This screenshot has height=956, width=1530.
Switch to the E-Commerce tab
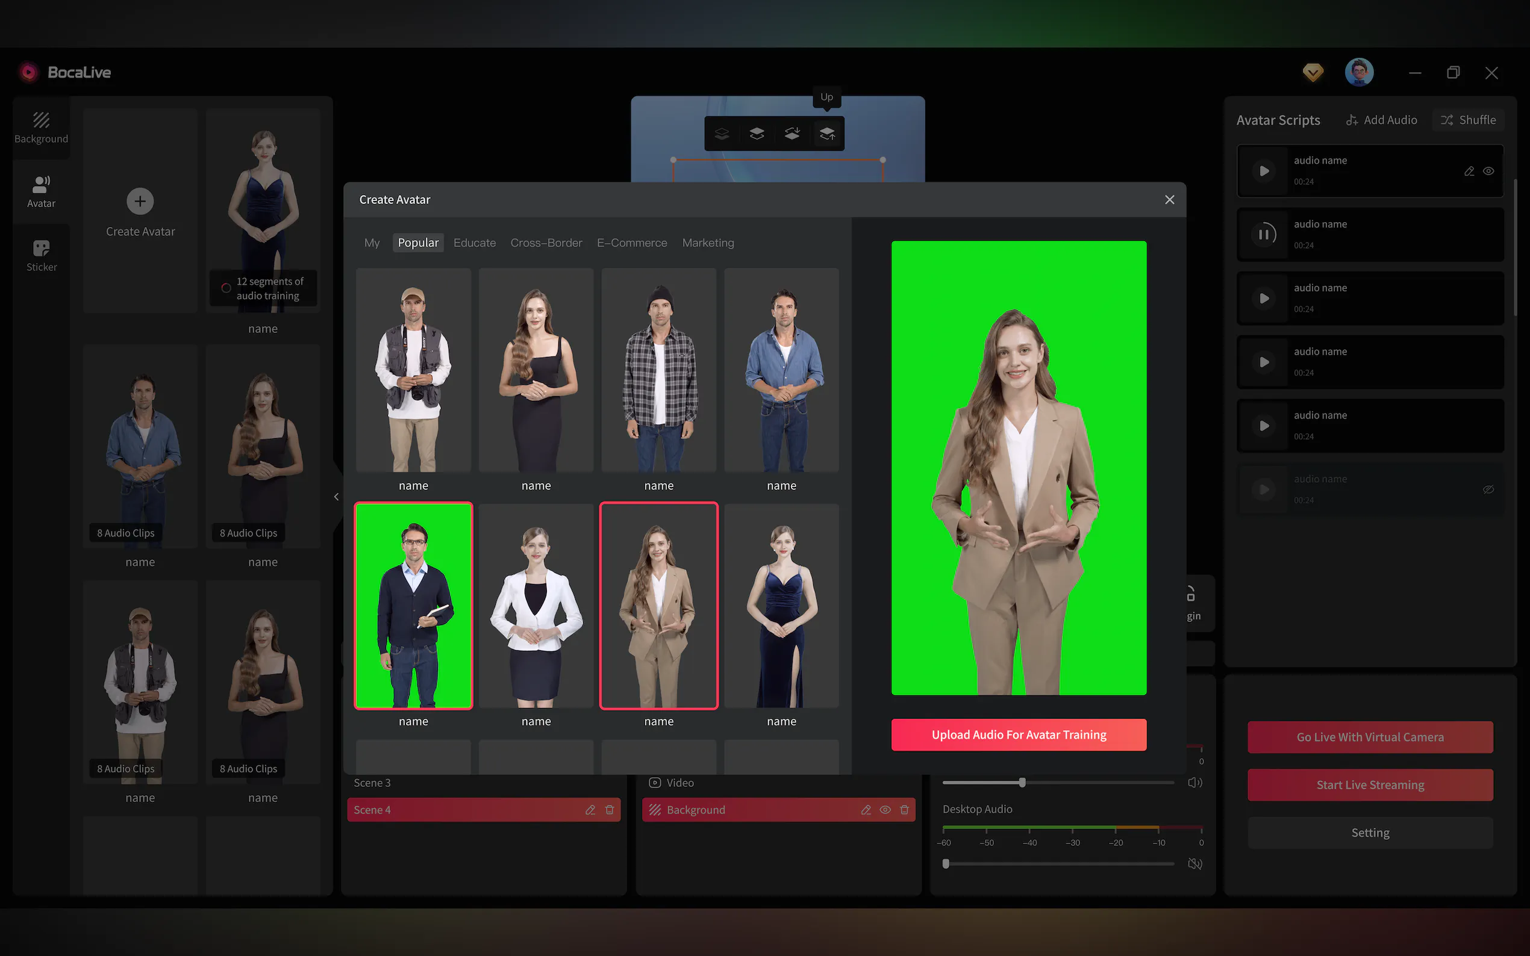631,243
